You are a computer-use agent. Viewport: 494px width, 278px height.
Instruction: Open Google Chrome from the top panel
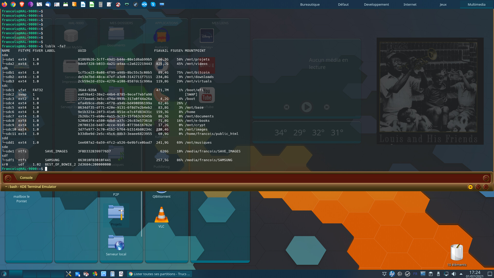click(13, 4)
